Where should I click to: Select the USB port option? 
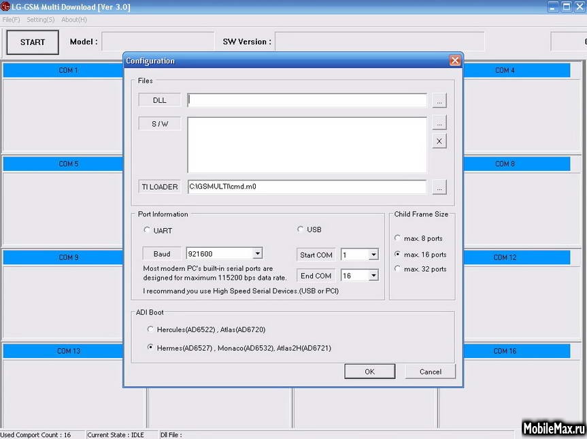(300, 229)
